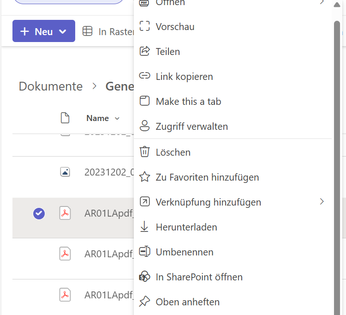Click the star icon for Zu Favoriten hinzufügen
Screen dimensions: 346x315
(x=145, y=177)
